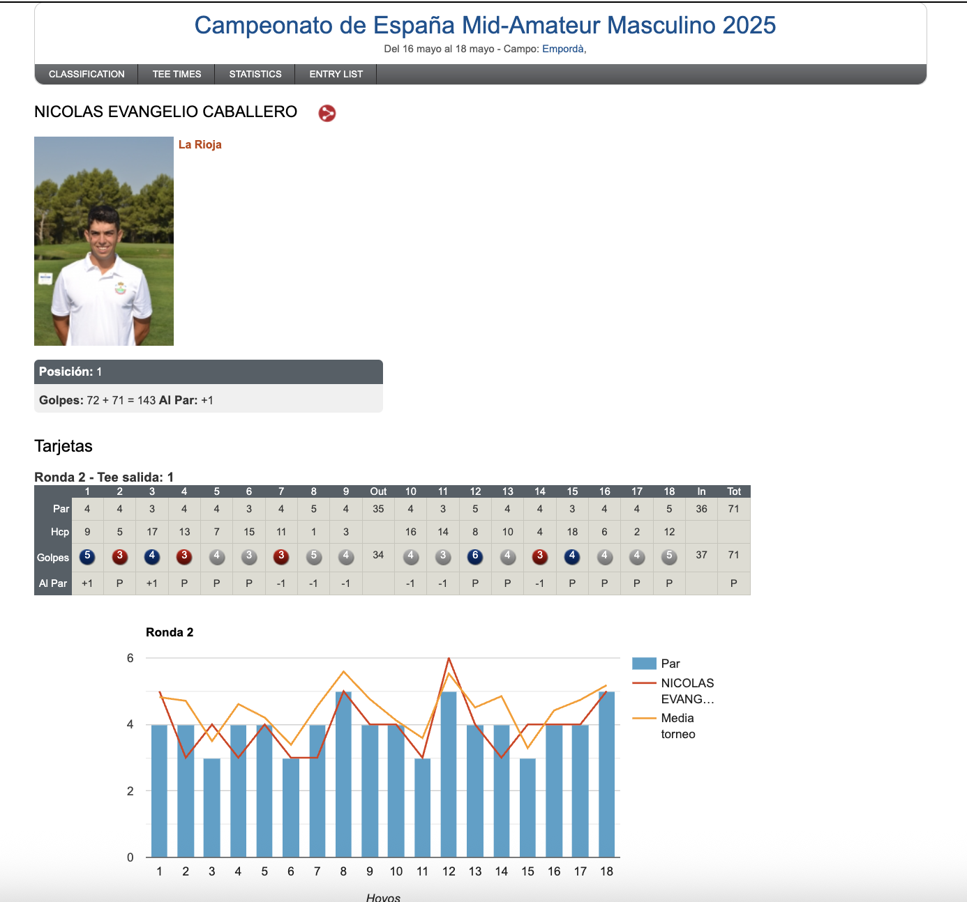
Task: Click hole 14 red score ball
Action: click(540, 556)
